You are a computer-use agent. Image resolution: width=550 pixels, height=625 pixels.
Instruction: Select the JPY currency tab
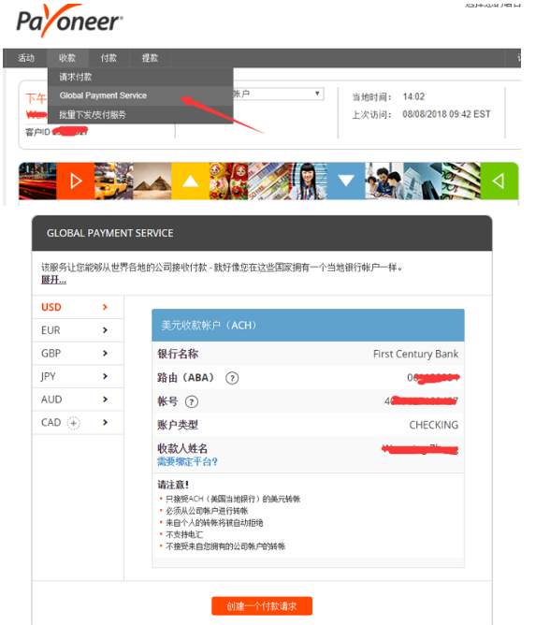click(x=78, y=377)
